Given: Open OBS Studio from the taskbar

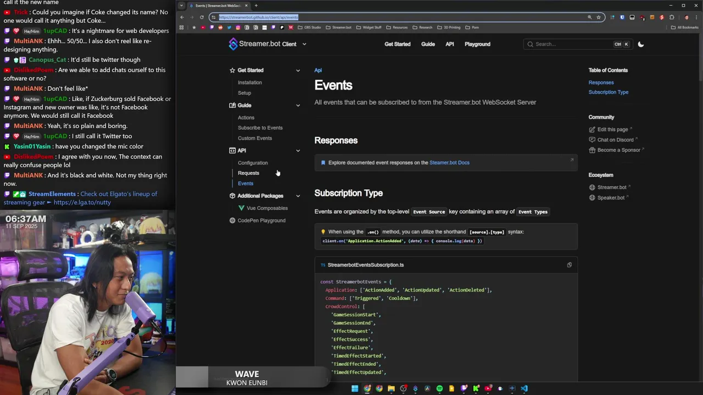Looking at the screenshot, I should pyautogui.click(x=403, y=388).
